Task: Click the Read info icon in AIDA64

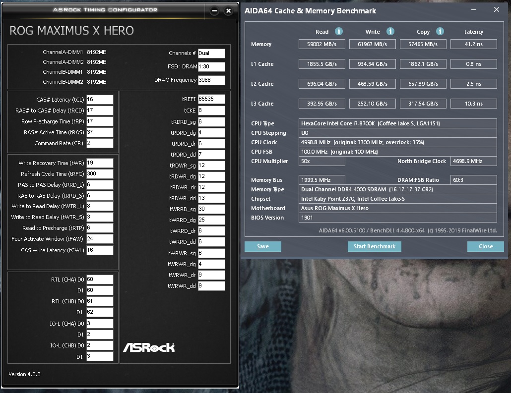Action: [339, 31]
